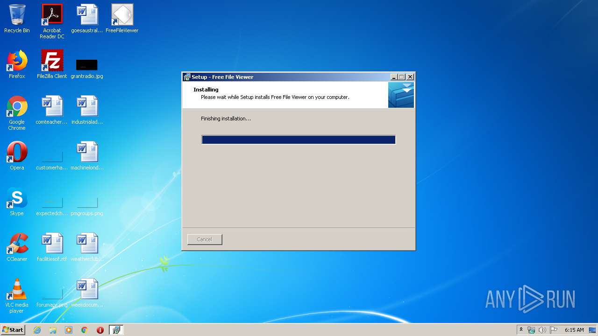Open Internet Explorer from the taskbar
Screen dimensions: 598x336
pos(37,330)
